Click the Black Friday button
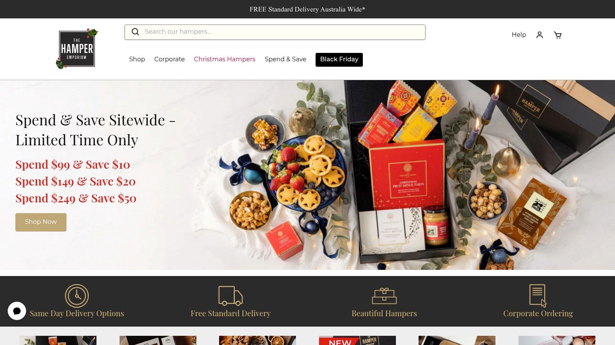Image resolution: width=615 pixels, height=345 pixels. [339, 59]
